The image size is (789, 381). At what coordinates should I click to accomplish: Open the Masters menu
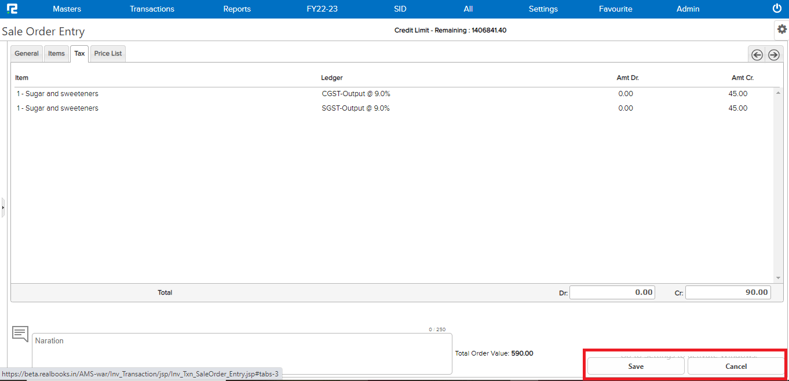(67, 9)
